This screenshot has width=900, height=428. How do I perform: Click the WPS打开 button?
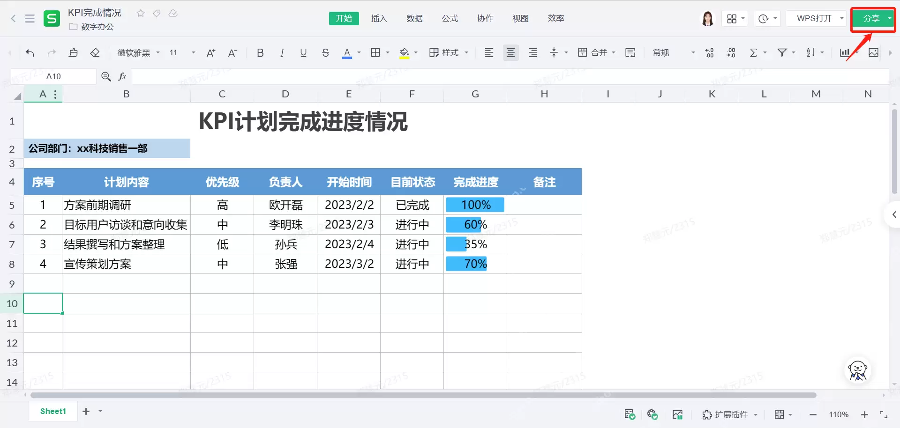(x=815, y=18)
